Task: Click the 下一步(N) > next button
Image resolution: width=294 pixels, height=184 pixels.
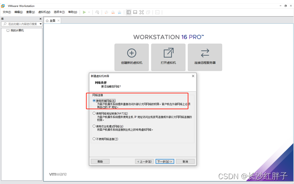Action: [165, 161]
